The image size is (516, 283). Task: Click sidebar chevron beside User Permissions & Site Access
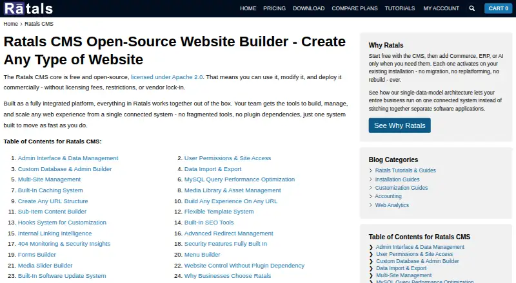pyautogui.click(x=371, y=255)
